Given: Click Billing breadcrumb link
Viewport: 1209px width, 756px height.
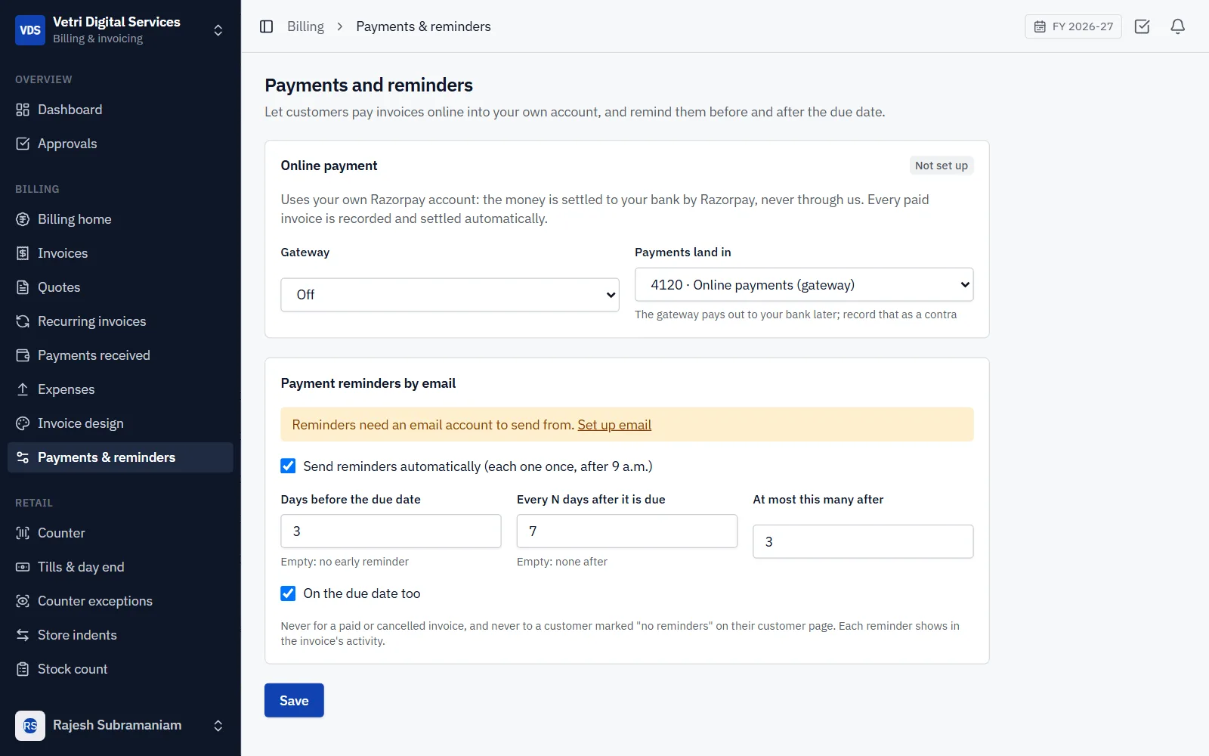Looking at the screenshot, I should tap(305, 26).
